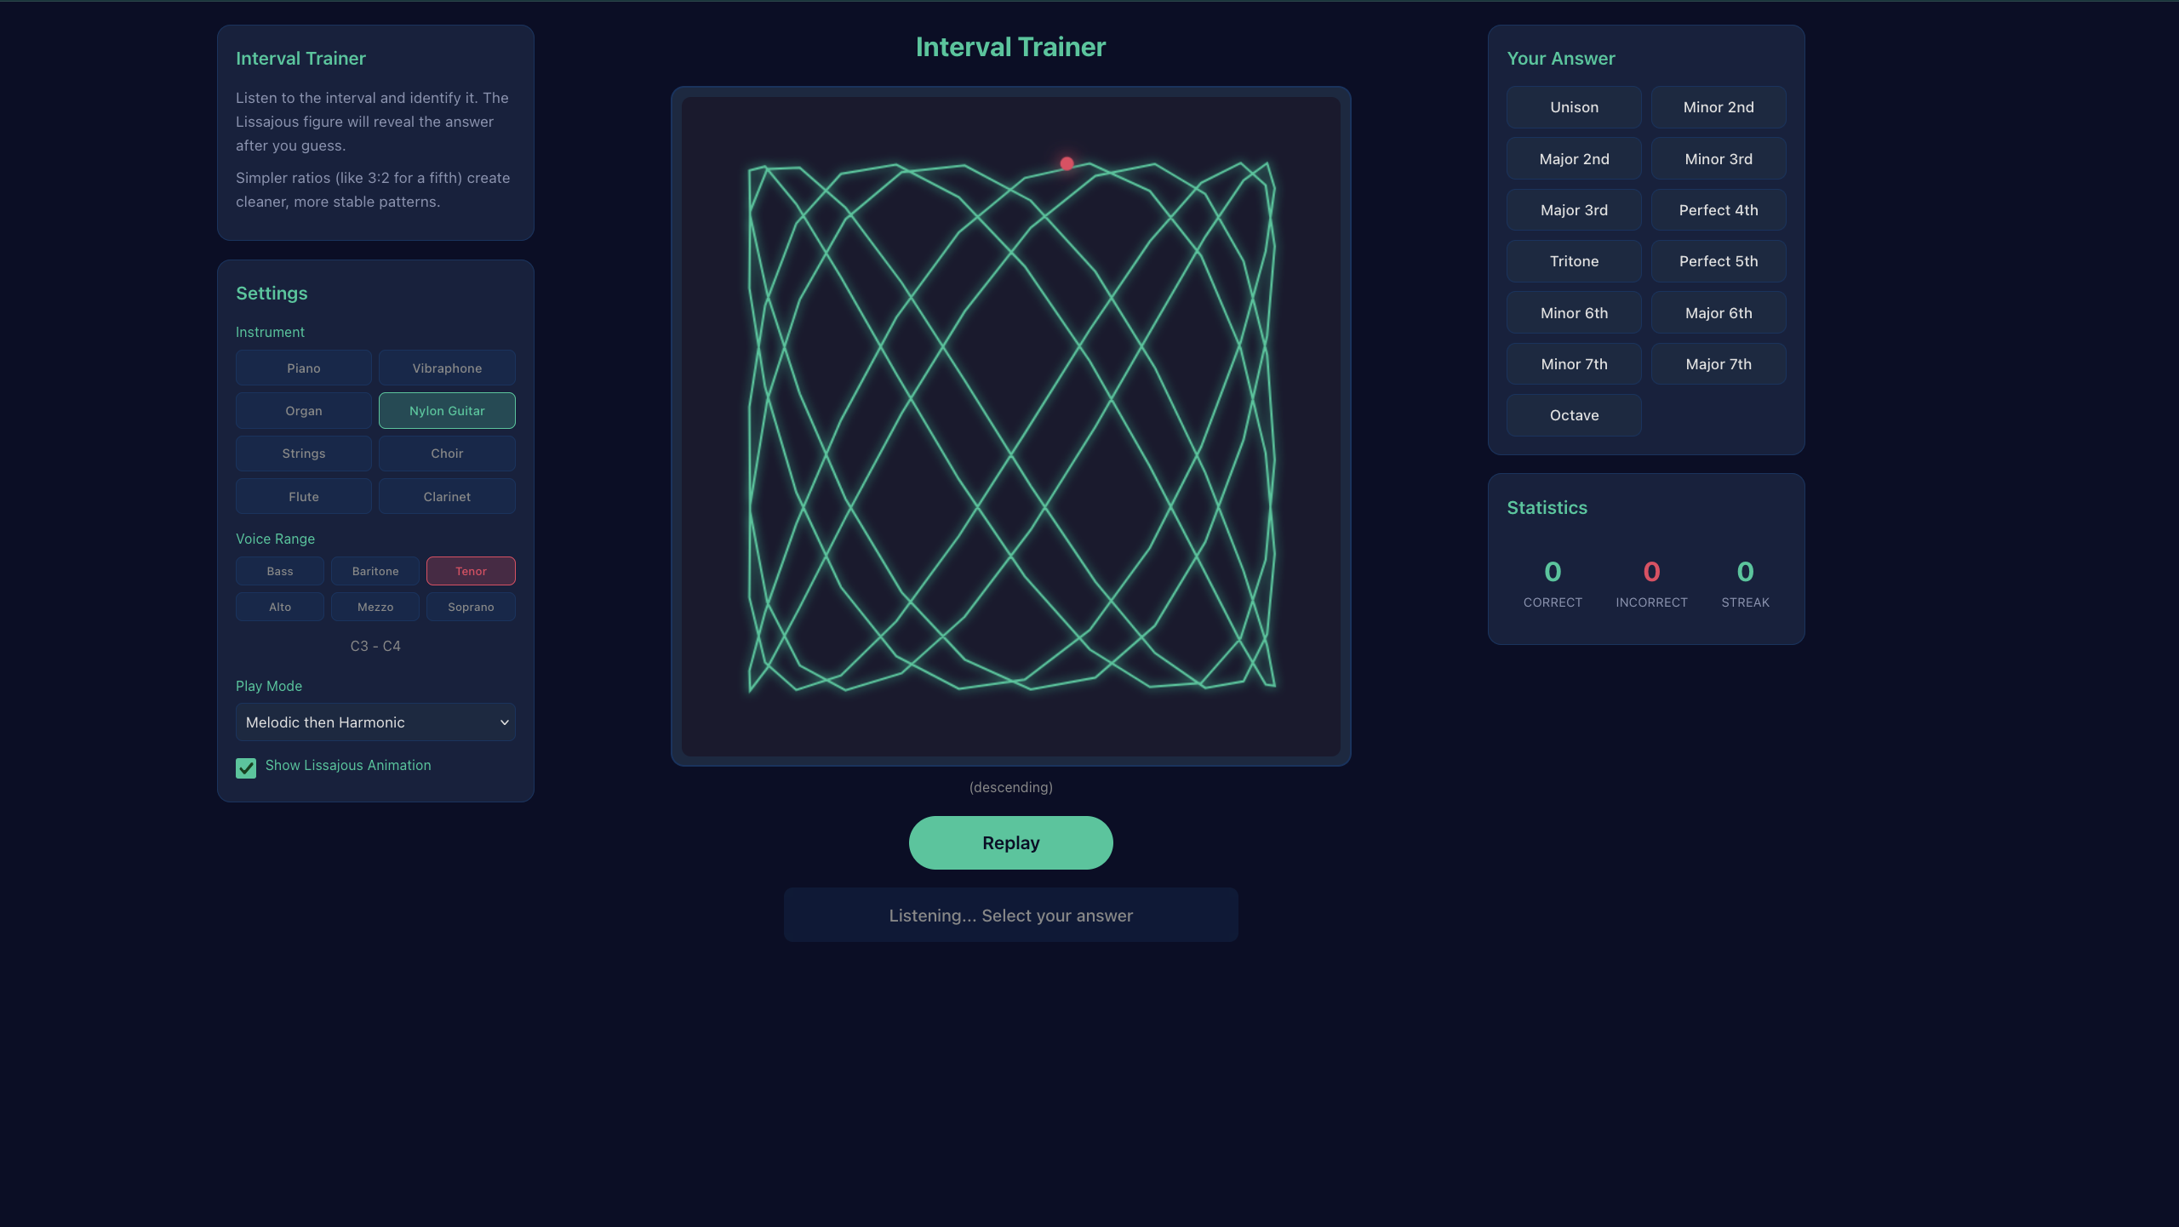Answer with Unison
Screen dimensions: 2179x1227
point(1574,107)
